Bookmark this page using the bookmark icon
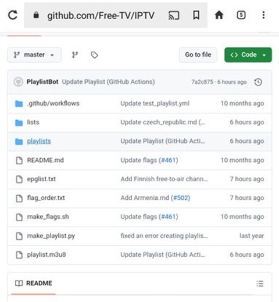 (x=196, y=15)
